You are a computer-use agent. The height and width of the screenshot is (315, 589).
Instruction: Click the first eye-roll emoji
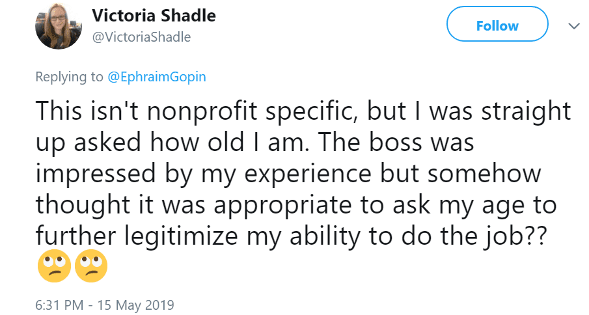pos(54,266)
